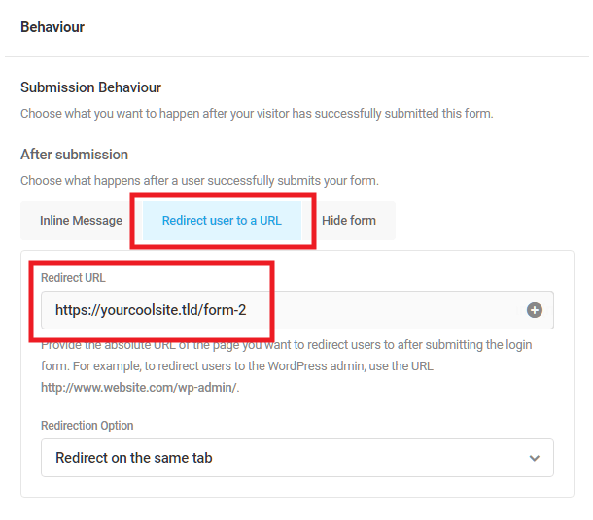Screen dimensions: 593x520
Task: Click the Redirect URL field label
Action: coord(73,278)
